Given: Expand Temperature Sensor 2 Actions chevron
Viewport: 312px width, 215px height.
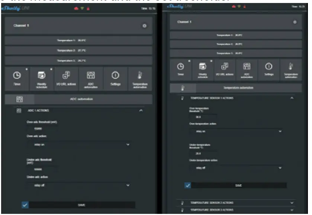Looking at the screenshot, I should 292,203.
